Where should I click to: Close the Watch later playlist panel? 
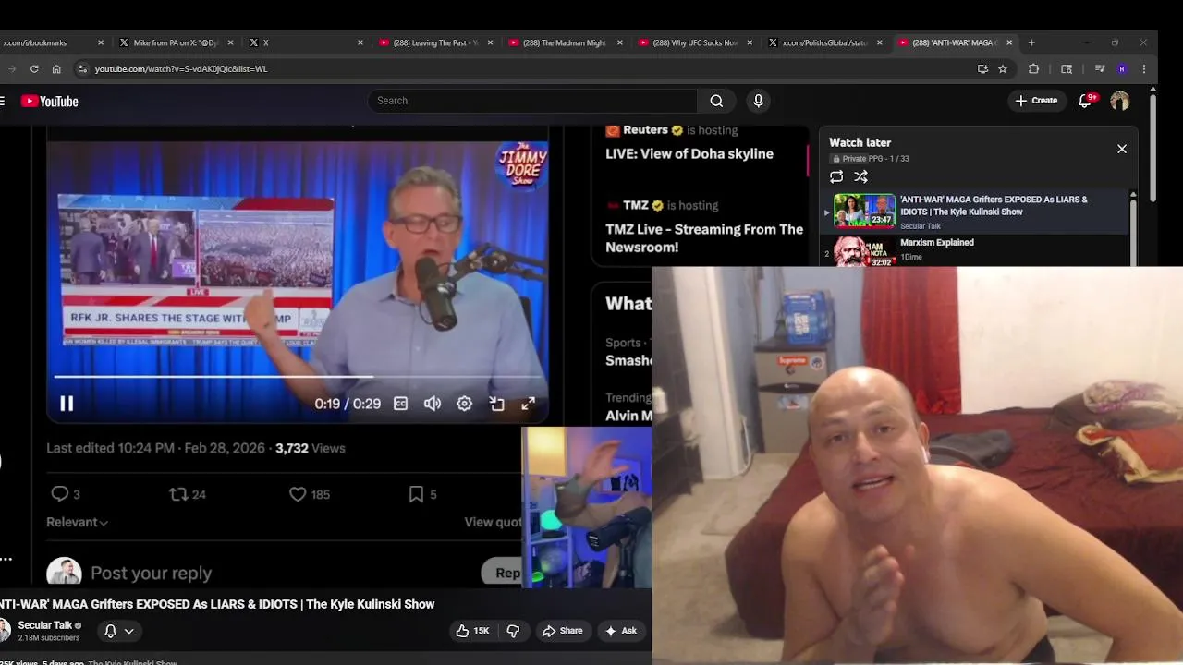[x=1122, y=149]
